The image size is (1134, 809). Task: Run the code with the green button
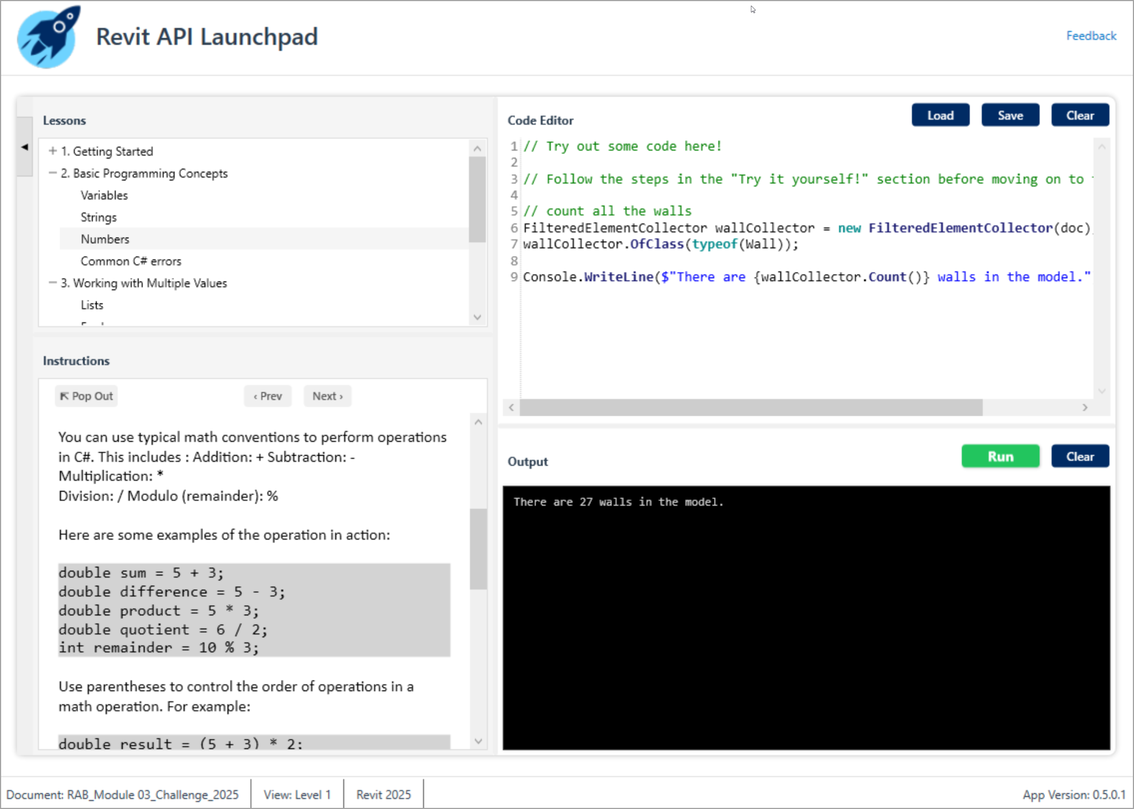tap(1000, 457)
